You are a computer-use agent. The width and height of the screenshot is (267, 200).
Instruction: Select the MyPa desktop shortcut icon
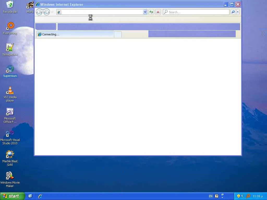(30, 7)
